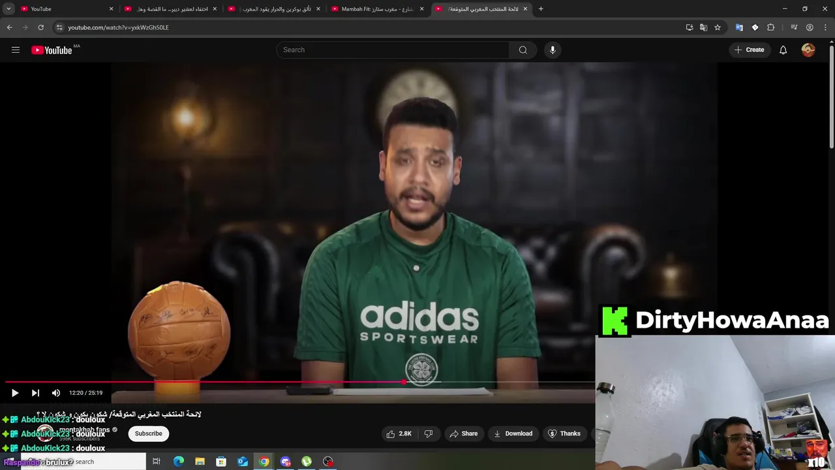Image resolution: width=835 pixels, height=470 pixels.
Task: Open the Chrome three-dot menu
Action: (x=825, y=27)
